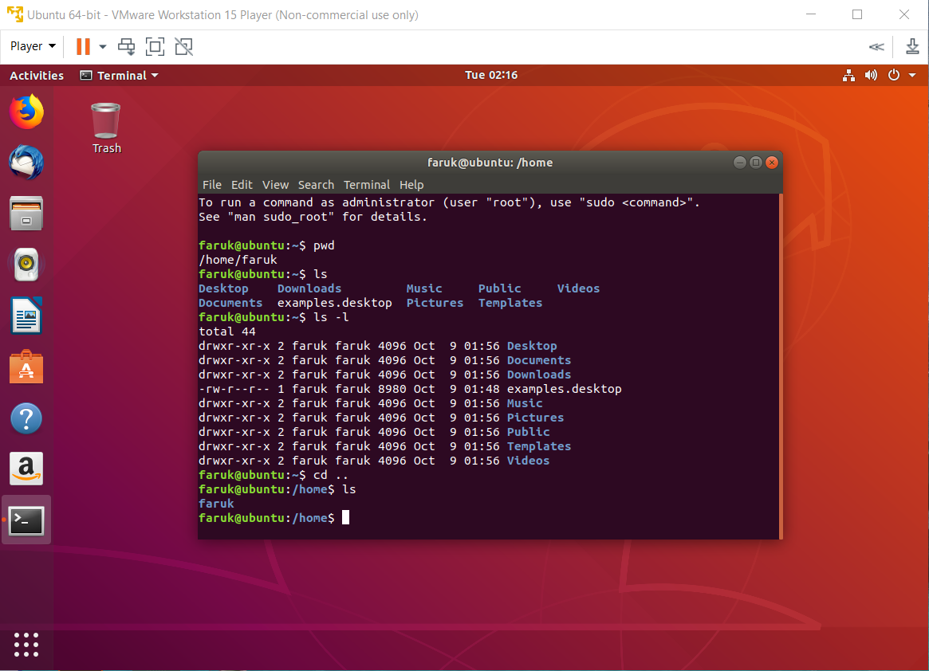This screenshot has width=929, height=671.
Task: Expand the pause power options arrow
Action: pyautogui.click(x=103, y=46)
